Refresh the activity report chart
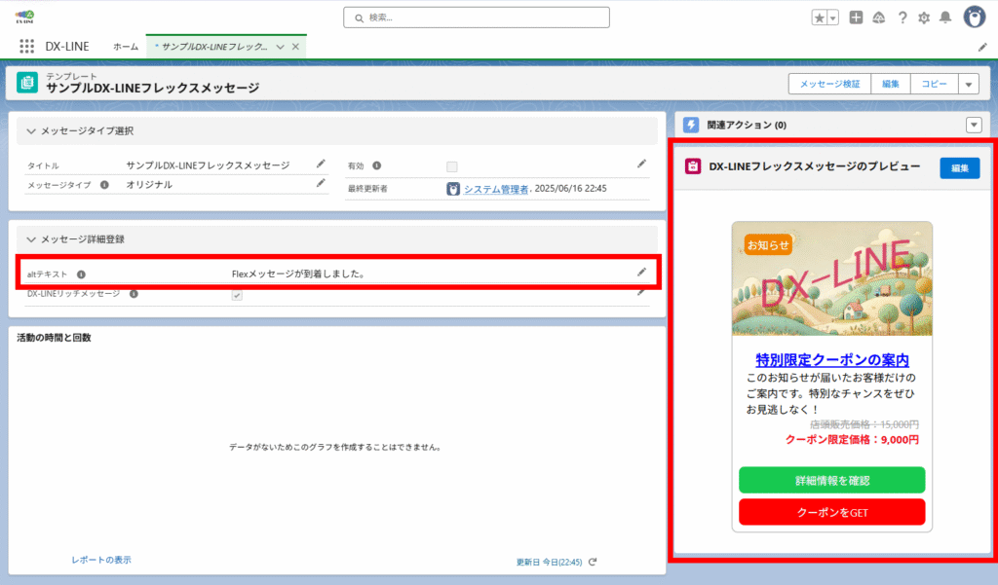998x585 pixels. click(593, 562)
